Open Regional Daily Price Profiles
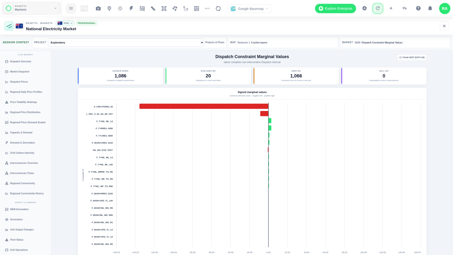The height and width of the screenshot is (255, 453). pyautogui.click(x=26, y=92)
